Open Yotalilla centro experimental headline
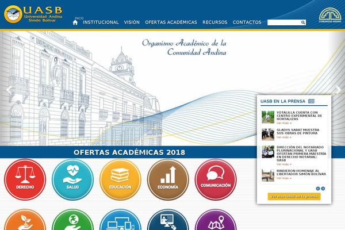 [x=299, y=116]
